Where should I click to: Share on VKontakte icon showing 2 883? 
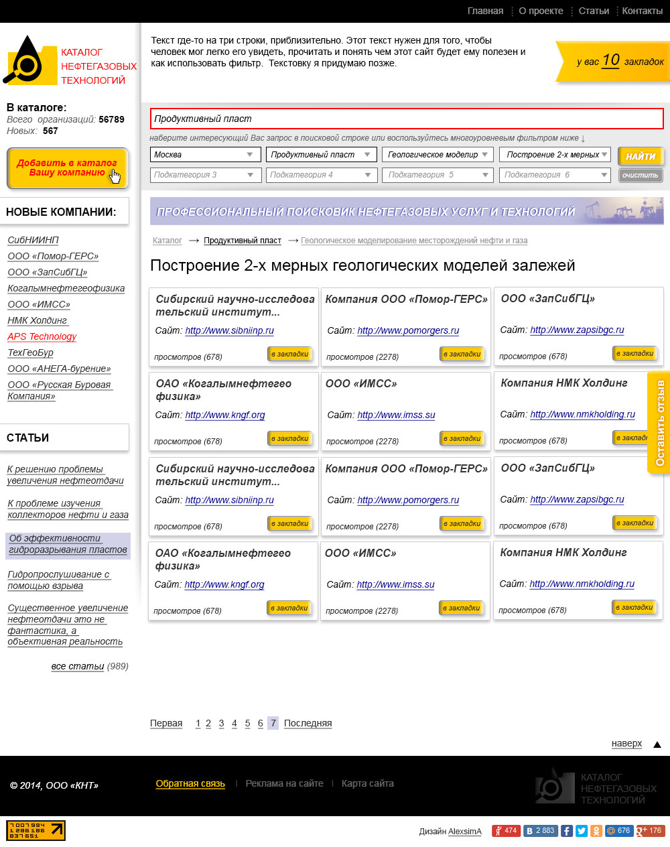click(x=541, y=831)
